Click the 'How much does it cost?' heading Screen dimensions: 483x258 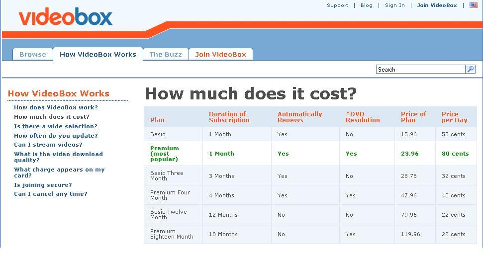coord(250,93)
